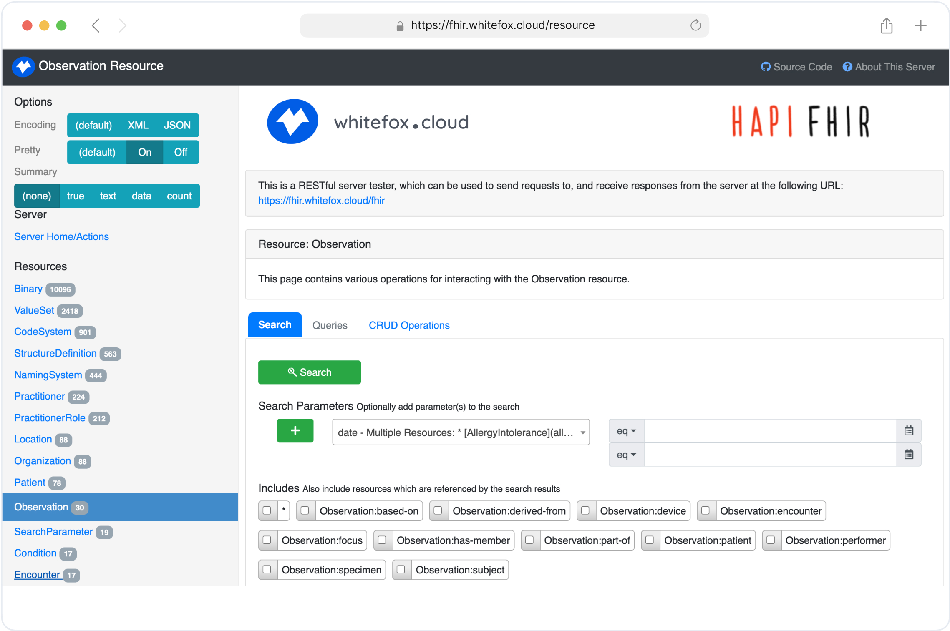Check Observation:based-on include
This screenshot has height=631, width=950.
click(305, 510)
